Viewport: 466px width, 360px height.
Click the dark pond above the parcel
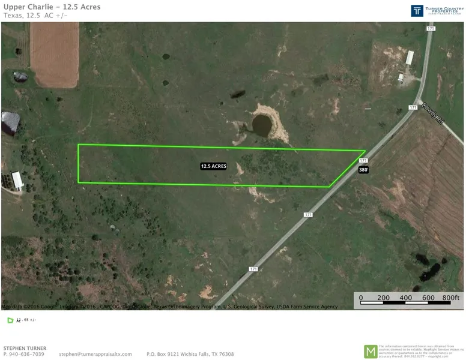[261, 125]
